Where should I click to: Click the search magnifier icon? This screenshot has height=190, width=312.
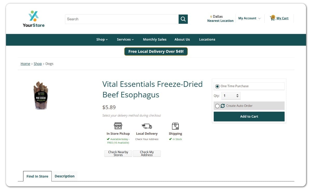tap(183, 19)
